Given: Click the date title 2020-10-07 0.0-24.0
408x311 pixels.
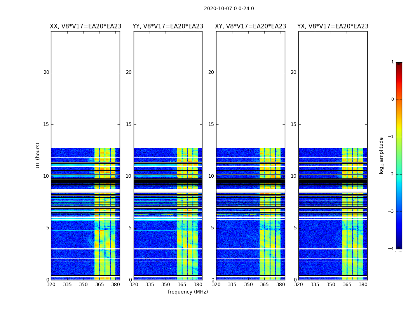Looking at the screenshot, I should 229,9.
